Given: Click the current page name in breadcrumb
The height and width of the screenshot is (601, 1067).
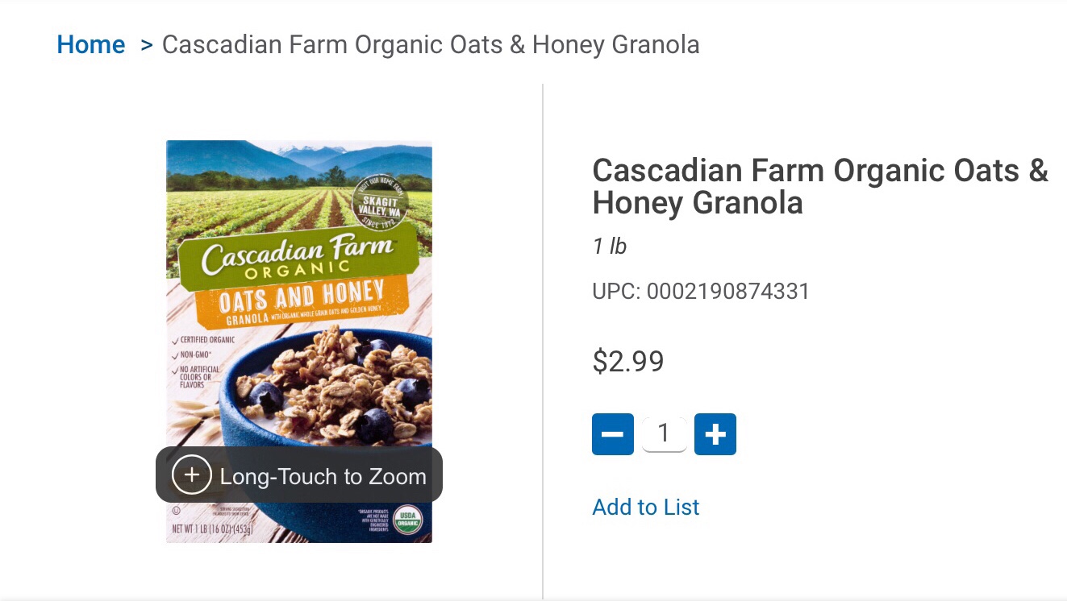Looking at the screenshot, I should [431, 44].
